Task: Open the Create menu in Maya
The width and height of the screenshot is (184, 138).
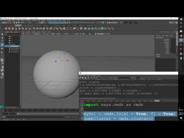Action: click(9, 20)
